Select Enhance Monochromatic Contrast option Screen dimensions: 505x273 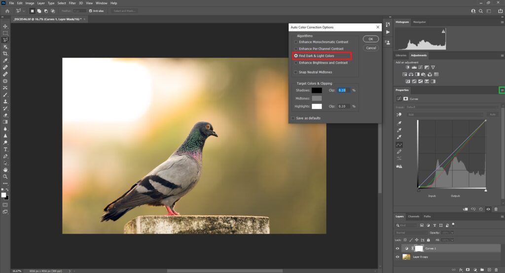click(296, 42)
